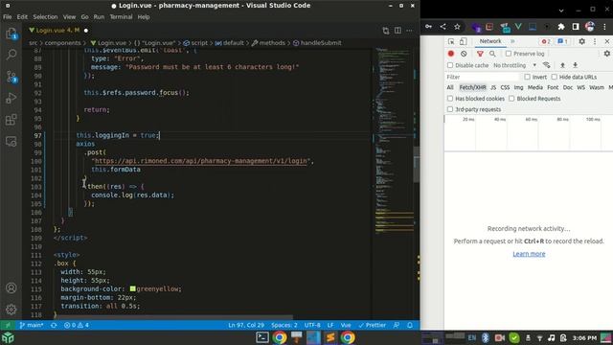Screen dimensions: 613x345
Task: Click the Prettier status bar item
Action: pos(373,325)
